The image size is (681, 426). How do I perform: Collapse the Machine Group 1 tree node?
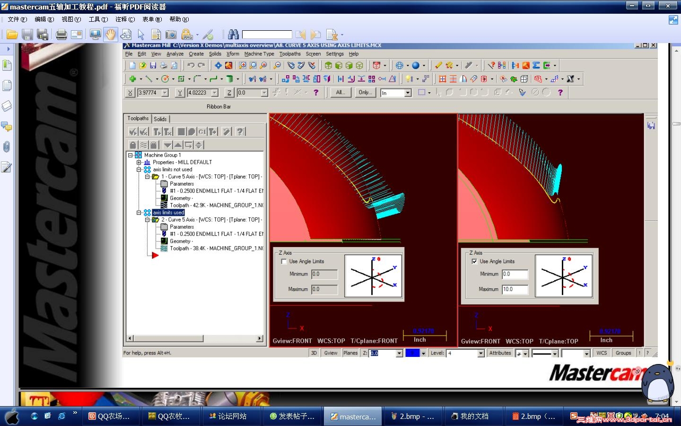point(130,155)
